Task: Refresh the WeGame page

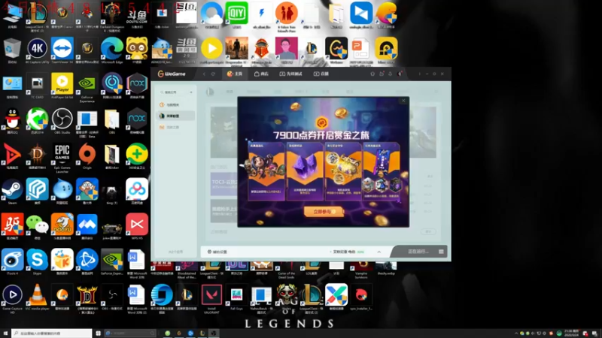Action: point(213,74)
